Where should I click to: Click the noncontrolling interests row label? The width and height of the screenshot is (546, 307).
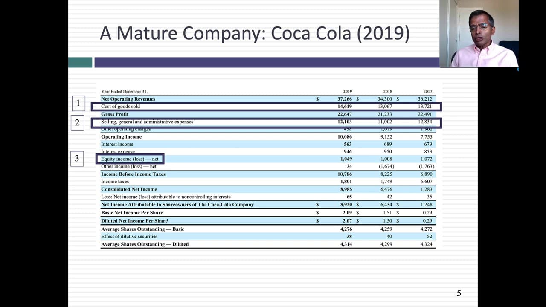pyautogui.click(x=166, y=197)
